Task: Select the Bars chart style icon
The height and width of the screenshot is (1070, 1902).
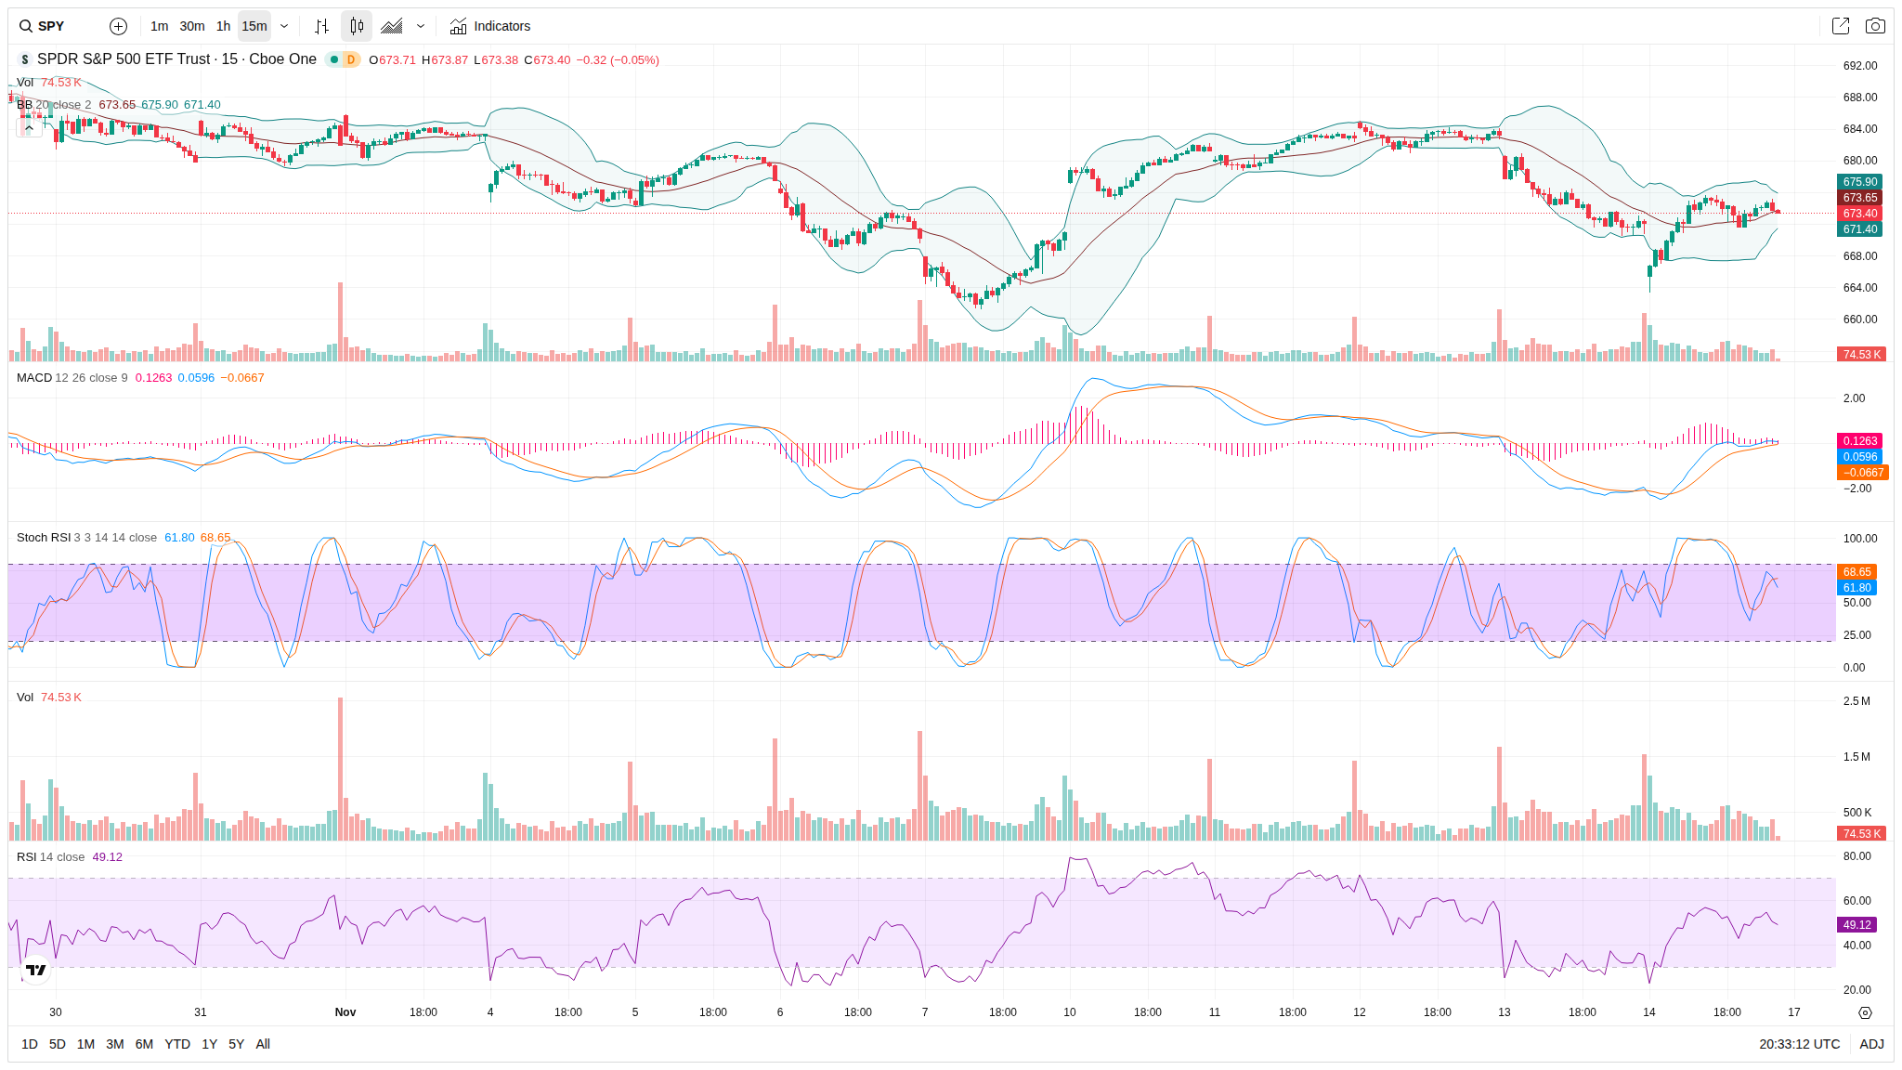Action: [x=321, y=26]
